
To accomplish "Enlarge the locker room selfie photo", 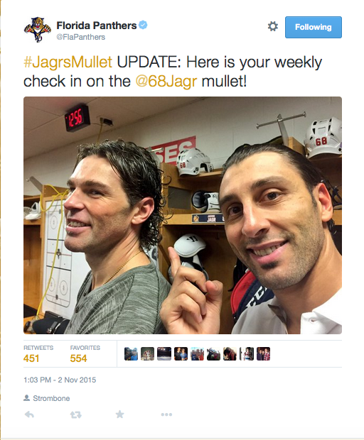I will 183,215.
